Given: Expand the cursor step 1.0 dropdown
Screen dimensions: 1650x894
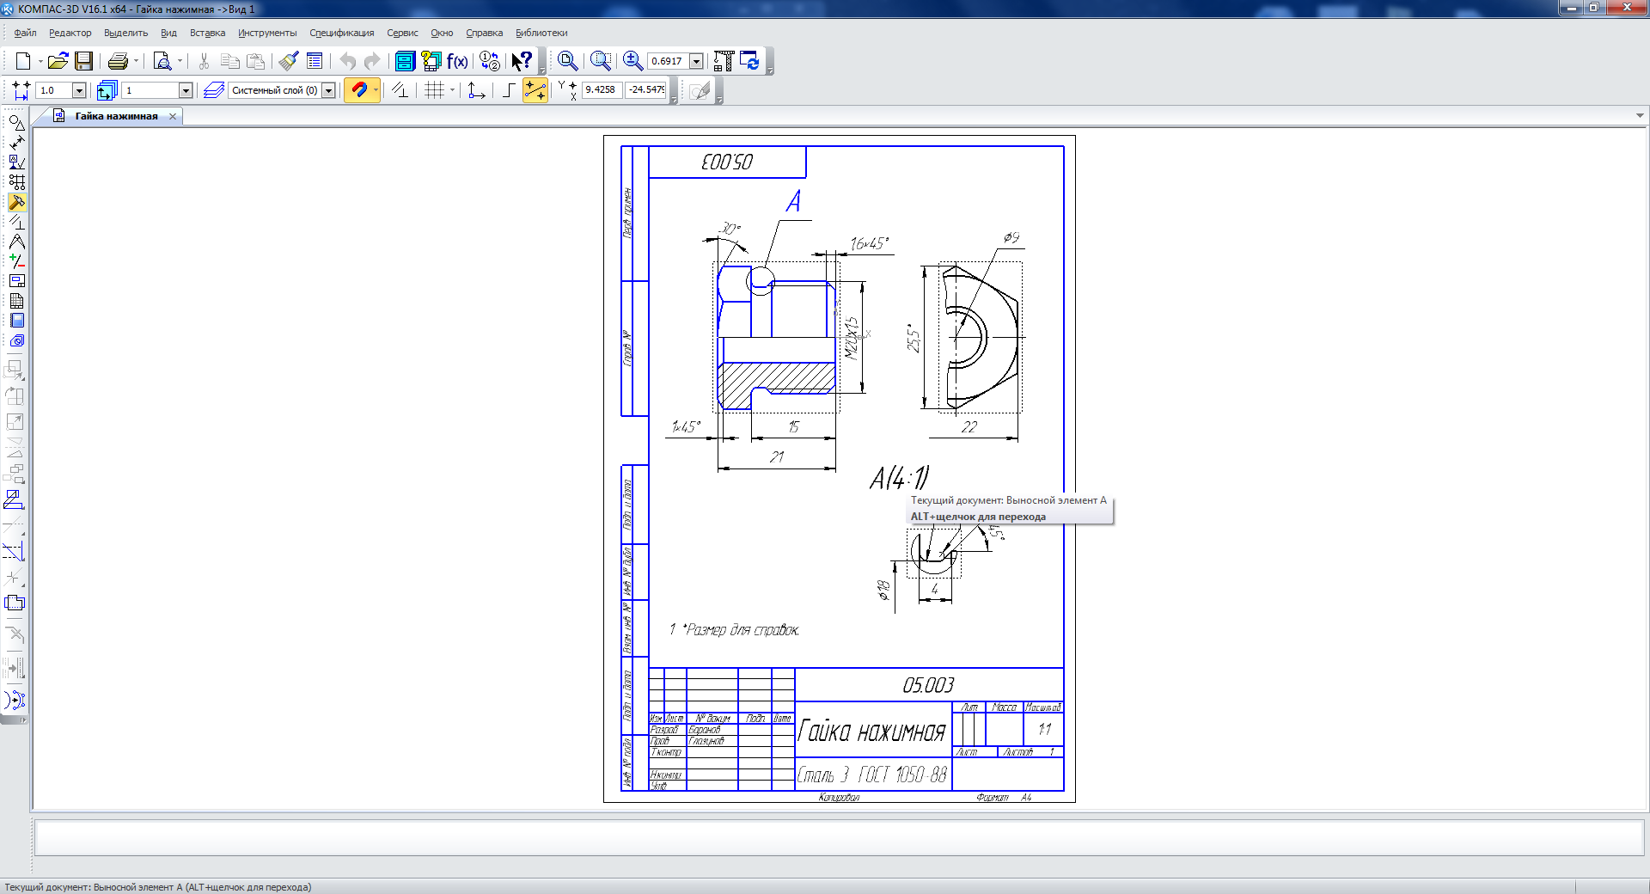Looking at the screenshot, I should 79,90.
